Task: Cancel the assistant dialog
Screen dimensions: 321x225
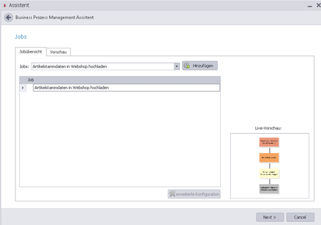Action: [300, 217]
